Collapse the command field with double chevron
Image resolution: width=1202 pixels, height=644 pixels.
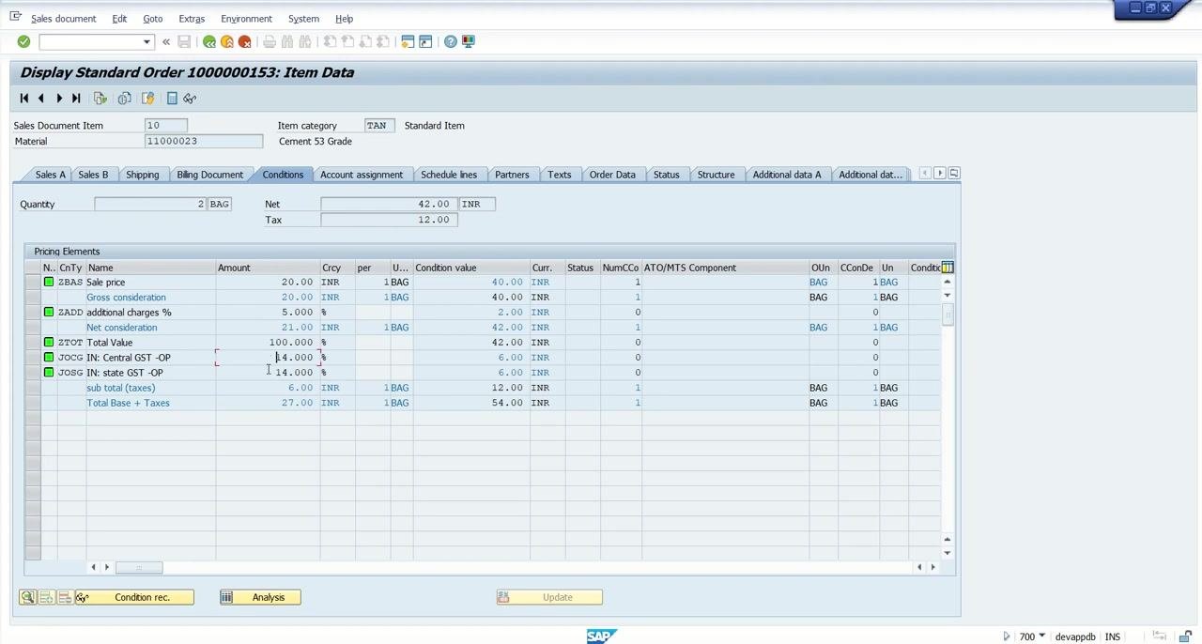pyautogui.click(x=166, y=41)
